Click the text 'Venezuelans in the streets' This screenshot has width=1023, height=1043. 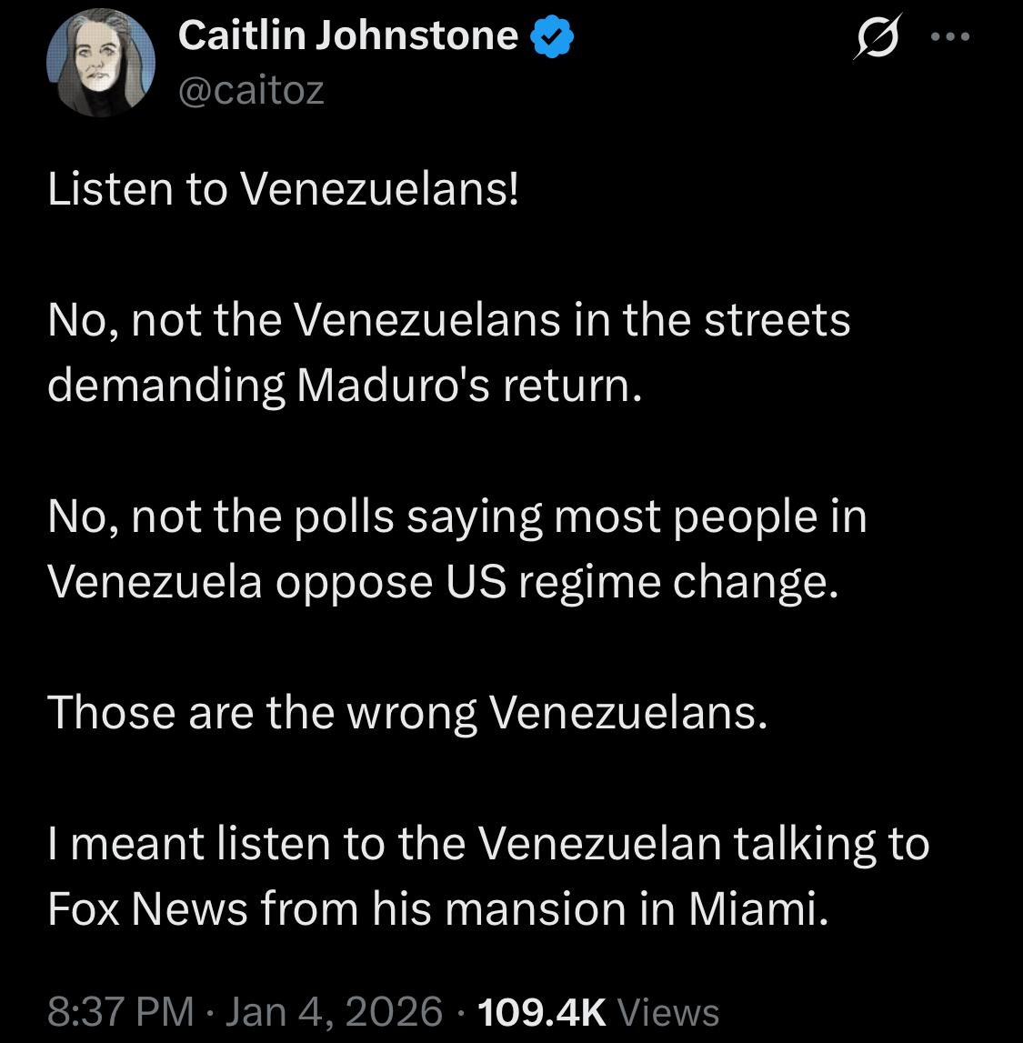[x=572, y=320]
